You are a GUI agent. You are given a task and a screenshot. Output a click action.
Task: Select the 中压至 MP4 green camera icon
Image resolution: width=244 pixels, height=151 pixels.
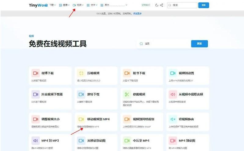127,141
